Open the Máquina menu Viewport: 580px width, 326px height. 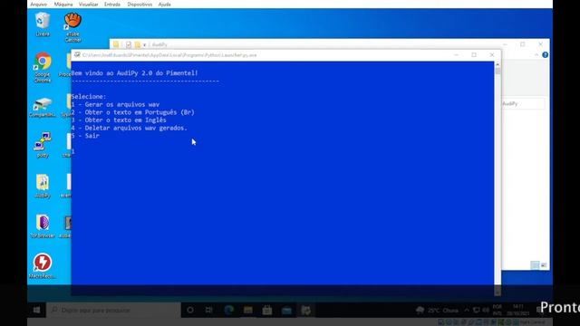[63, 5]
